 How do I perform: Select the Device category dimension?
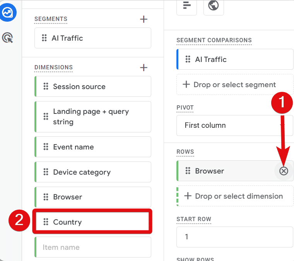click(x=93, y=172)
